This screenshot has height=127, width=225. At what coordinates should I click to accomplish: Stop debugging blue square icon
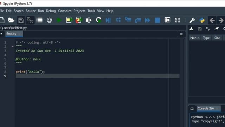coord(157,20)
